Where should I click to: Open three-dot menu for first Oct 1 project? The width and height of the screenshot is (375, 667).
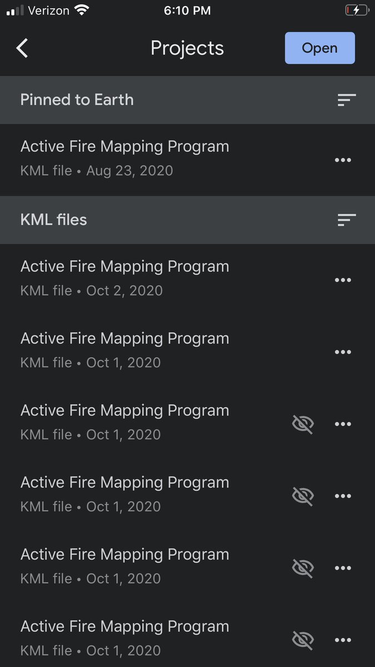pyautogui.click(x=343, y=352)
